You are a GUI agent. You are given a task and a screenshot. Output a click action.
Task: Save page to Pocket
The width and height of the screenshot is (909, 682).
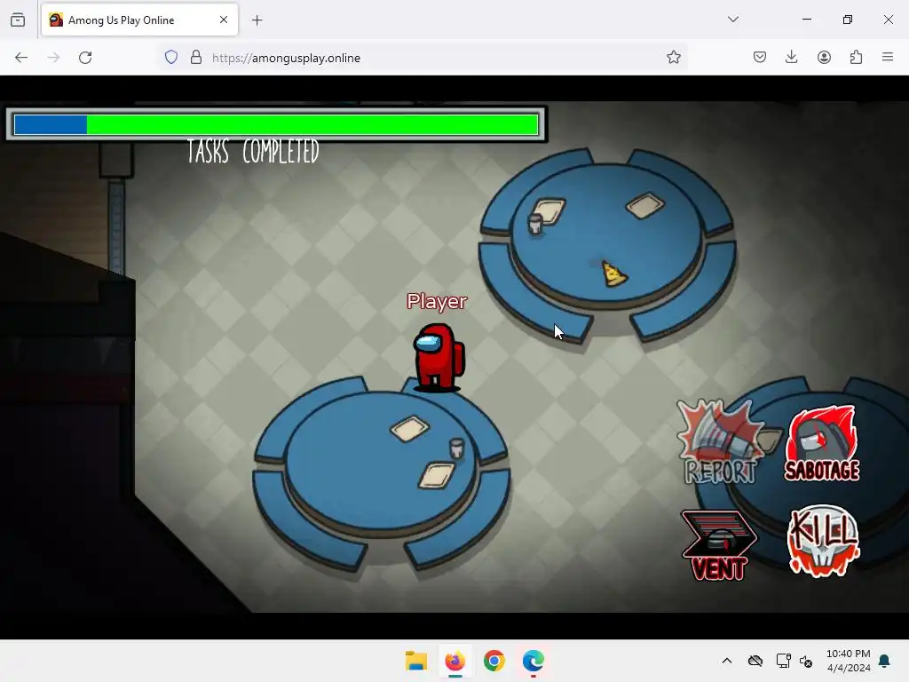tap(760, 57)
